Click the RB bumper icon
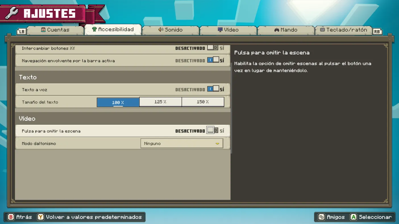Viewport: 399px width, 224px height. click(x=377, y=31)
